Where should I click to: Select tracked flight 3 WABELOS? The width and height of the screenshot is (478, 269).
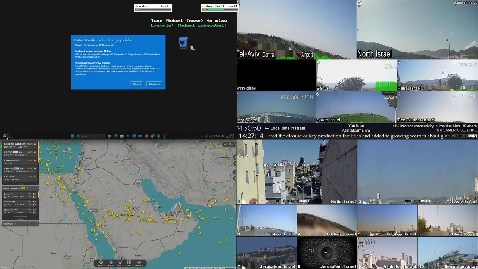pyautogui.click(x=20, y=162)
